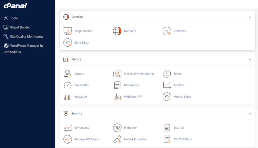Viewport: 258px width, 148px height.
Task: Click the Domains globe icon in Domains section
Action: (117, 31)
